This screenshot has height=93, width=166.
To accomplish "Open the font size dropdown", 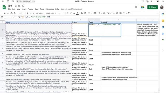I will coord(61,13).
